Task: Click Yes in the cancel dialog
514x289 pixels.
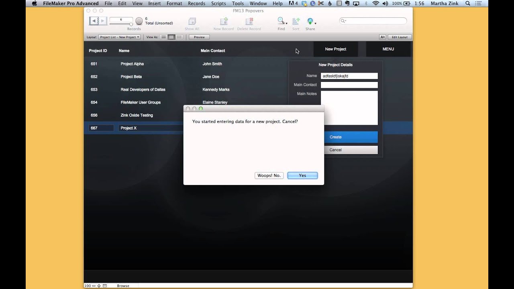Action: [x=302, y=175]
